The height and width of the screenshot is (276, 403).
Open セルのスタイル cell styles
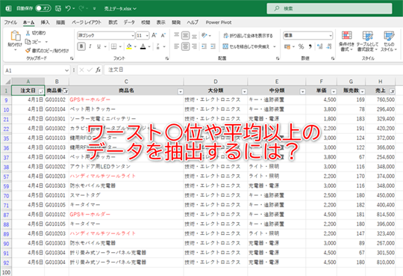[x=389, y=41]
